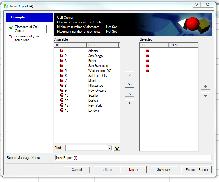Screen dimensions: 219x182
Task: Add selected element with single right arrow
Action: [x=130, y=75]
